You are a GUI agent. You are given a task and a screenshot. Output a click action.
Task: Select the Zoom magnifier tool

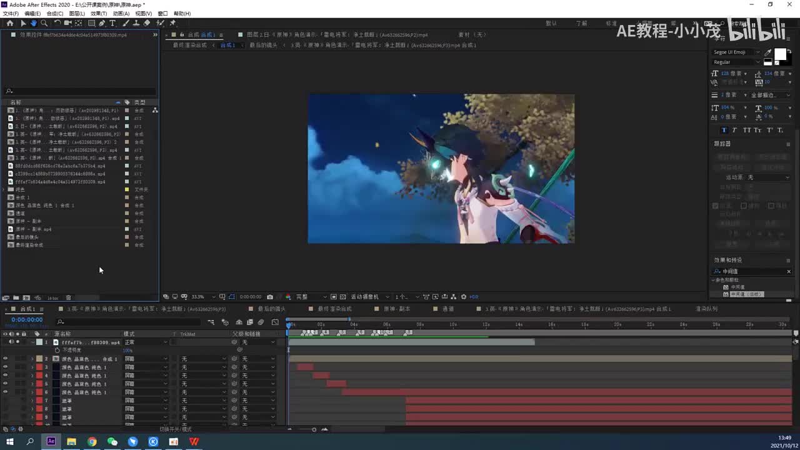tap(44, 23)
